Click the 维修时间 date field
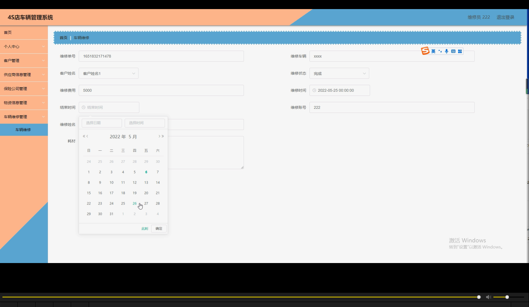 [340, 90]
